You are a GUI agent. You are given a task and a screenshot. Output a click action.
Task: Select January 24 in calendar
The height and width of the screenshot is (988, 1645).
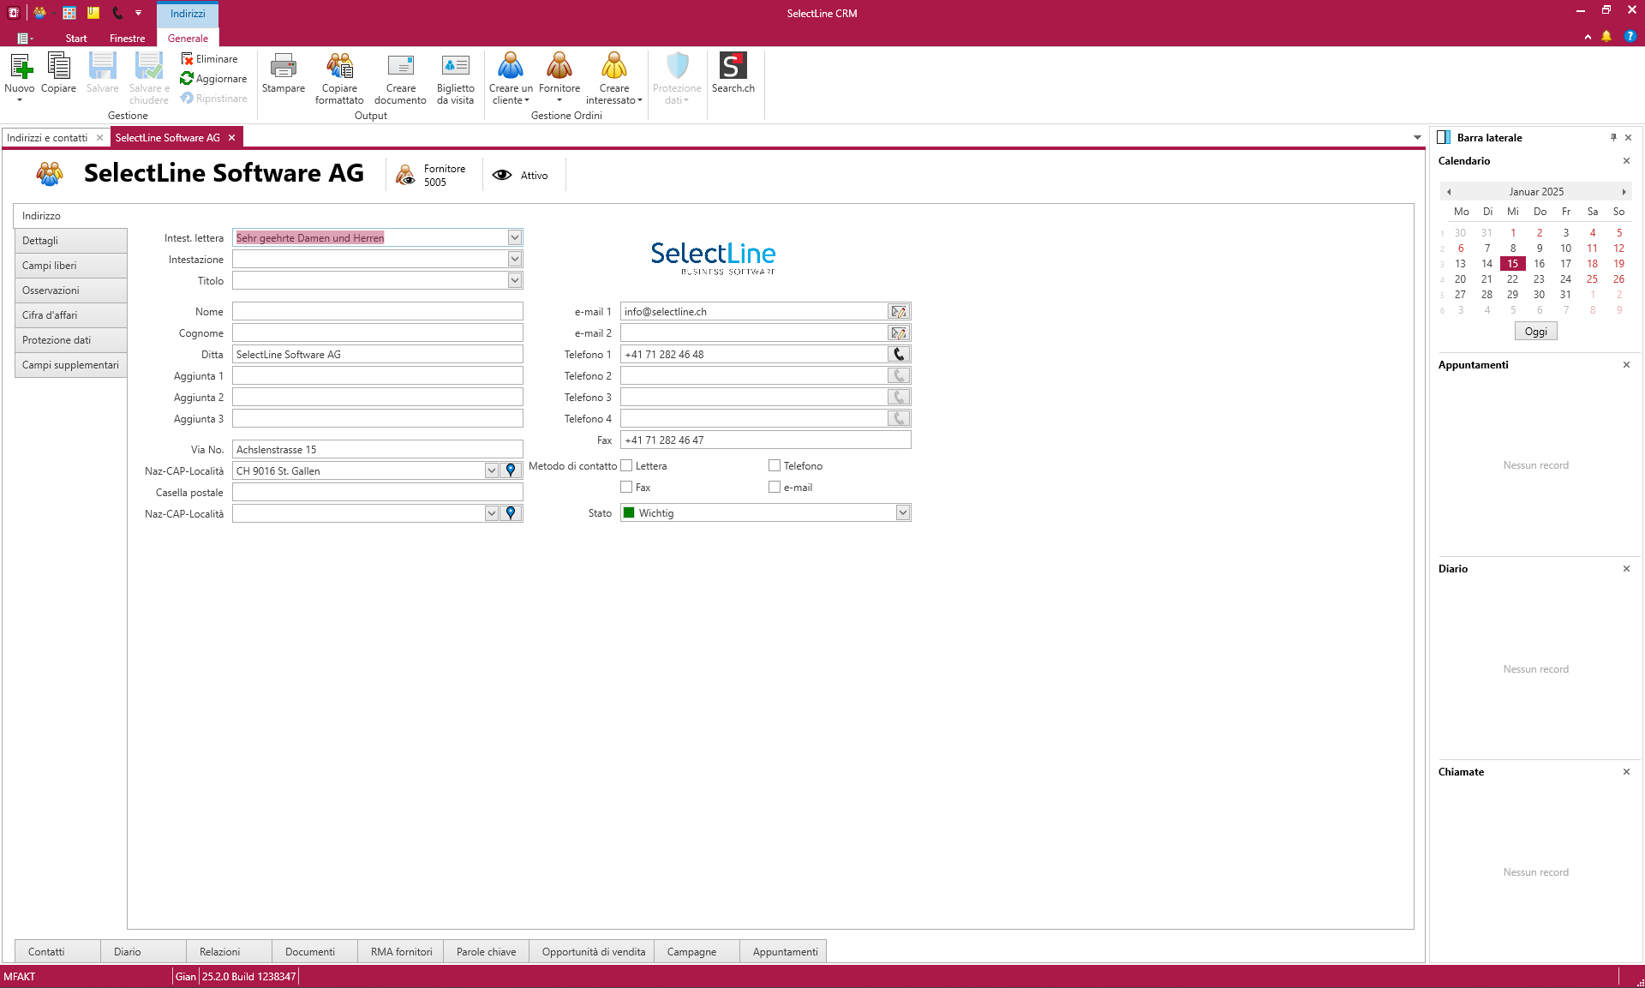[1565, 279]
